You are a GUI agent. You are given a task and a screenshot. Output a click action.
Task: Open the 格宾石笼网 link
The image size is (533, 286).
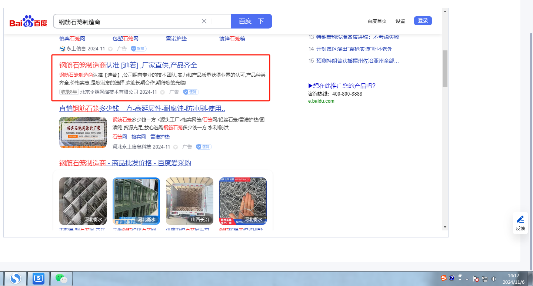(72, 39)
